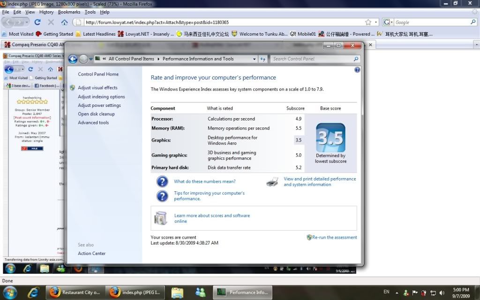Screen dimensions: 480x300
Task: Open Control Panel recent pages dropdown arrow
Action: (91, 59)
